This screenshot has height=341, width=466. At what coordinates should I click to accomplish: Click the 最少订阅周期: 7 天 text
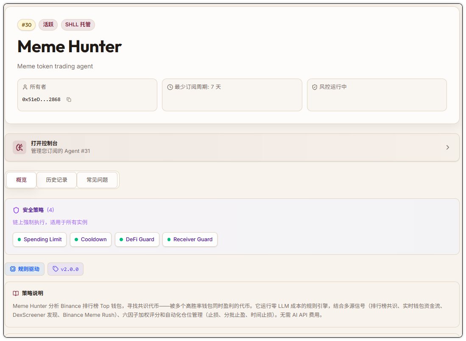tap(198, 87)
